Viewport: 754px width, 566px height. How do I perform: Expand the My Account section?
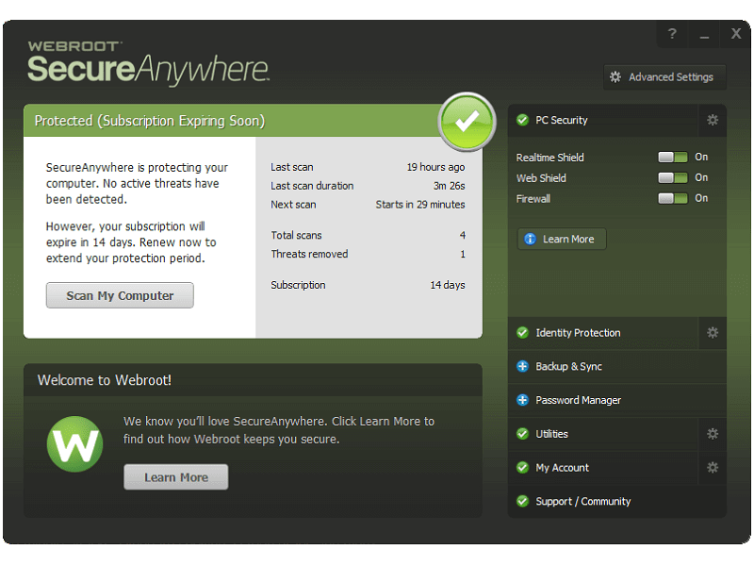[603, 467]
